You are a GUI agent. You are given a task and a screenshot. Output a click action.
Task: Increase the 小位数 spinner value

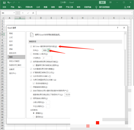click(x=51, y=57)
